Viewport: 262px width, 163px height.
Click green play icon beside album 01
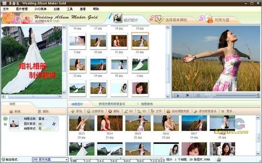click(x=5, y=119)
